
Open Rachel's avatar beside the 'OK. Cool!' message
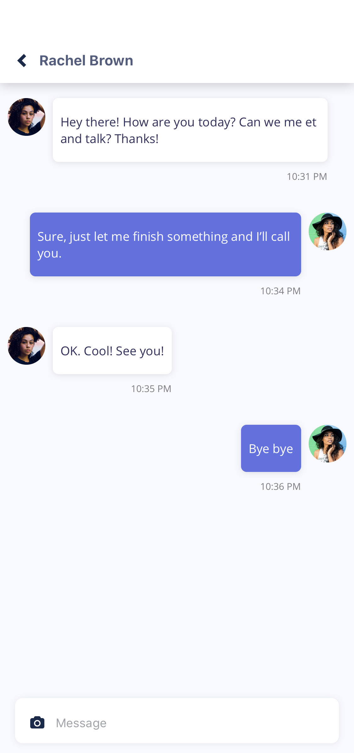pyautogui.click(x=26, y=346)
